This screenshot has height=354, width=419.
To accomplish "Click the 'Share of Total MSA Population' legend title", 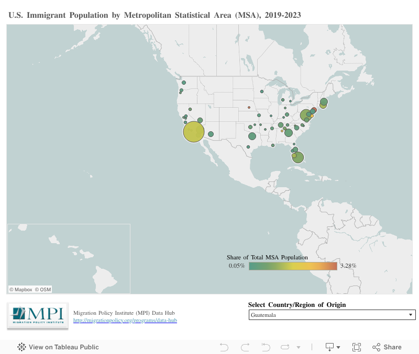I will coord(267,257).
